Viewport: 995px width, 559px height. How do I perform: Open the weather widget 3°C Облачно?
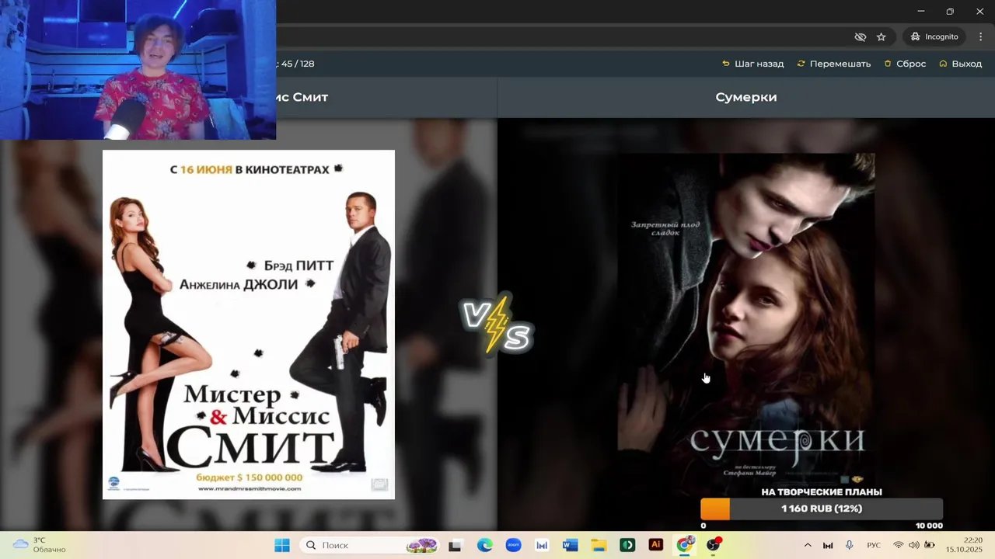point(39,545)
